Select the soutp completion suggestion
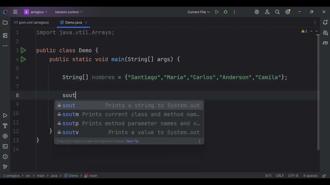This screenshot has width=330, height=185. (x=129, y=123)
